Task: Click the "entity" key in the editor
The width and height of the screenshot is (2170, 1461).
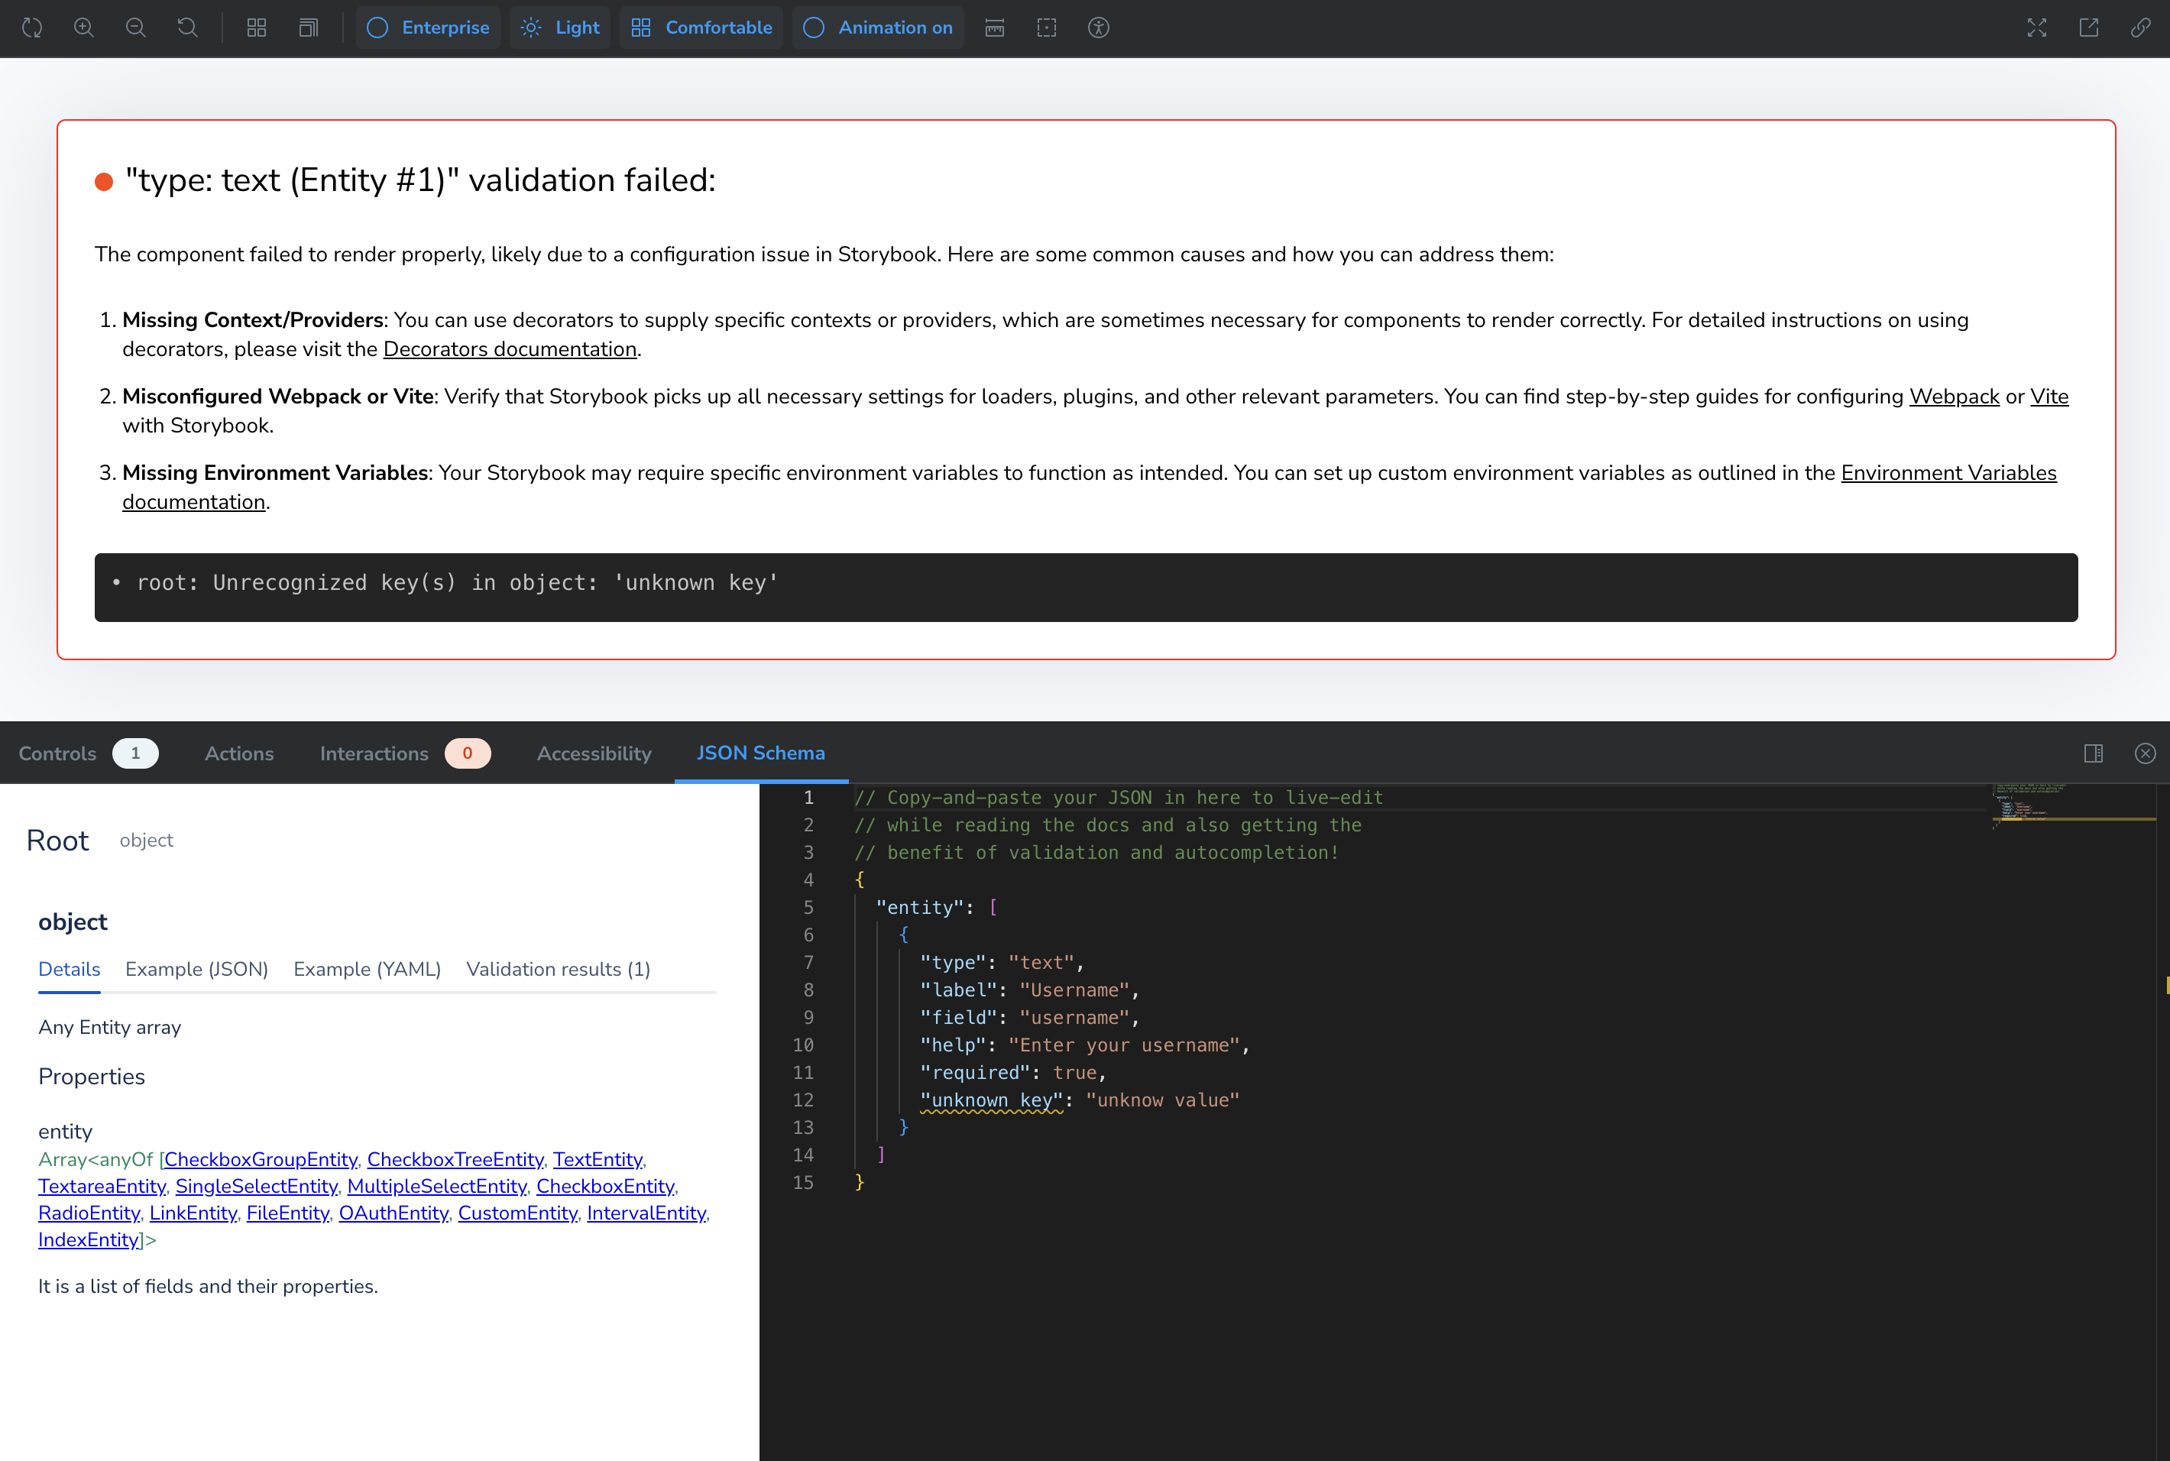Action: (x=920, y=908)
